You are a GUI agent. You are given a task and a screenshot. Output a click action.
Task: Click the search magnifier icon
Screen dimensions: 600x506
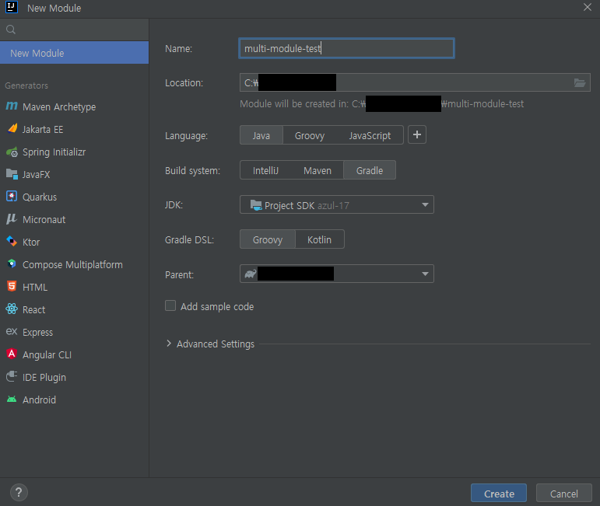11,30
